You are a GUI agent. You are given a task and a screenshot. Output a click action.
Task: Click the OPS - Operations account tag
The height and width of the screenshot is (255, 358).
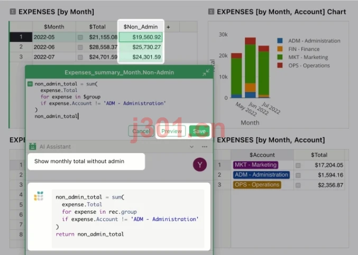257,185
